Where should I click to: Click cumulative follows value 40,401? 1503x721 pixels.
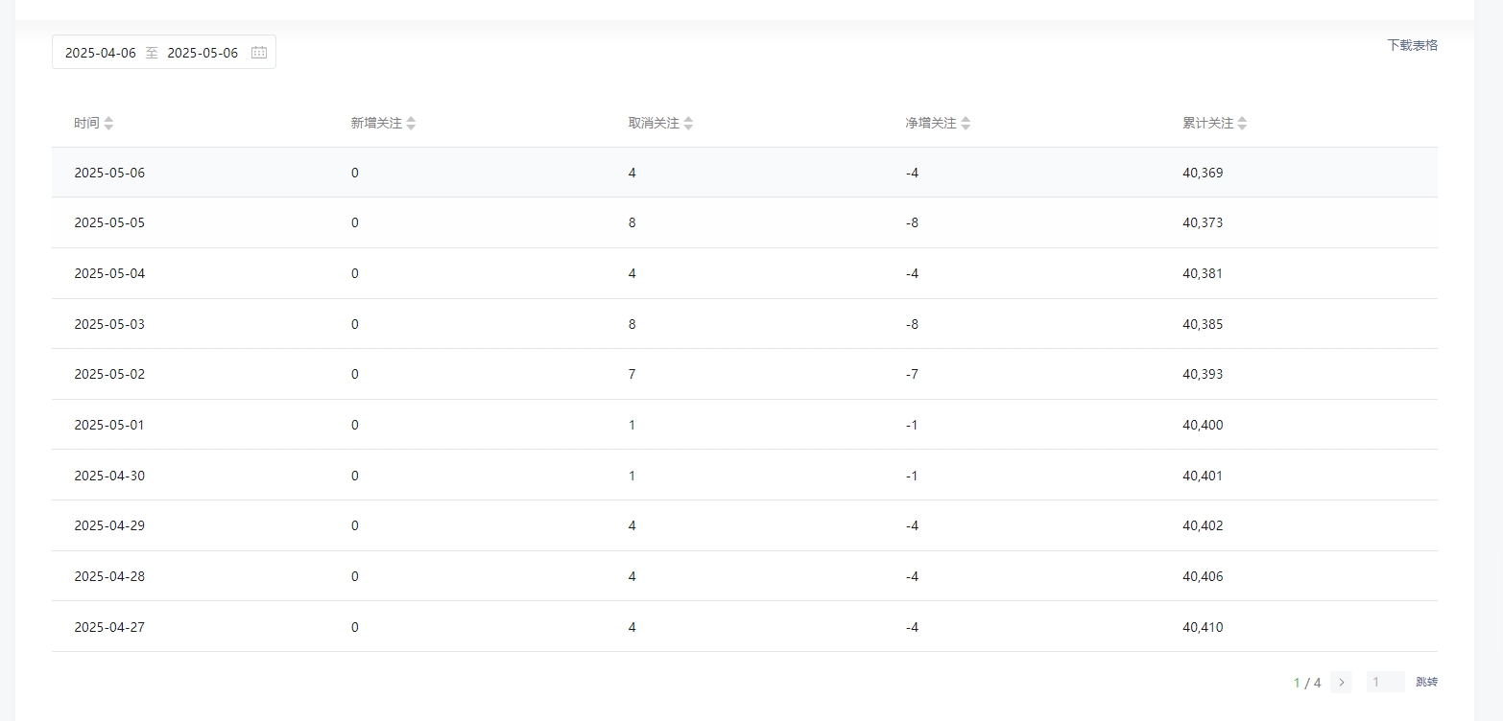[1203, 477]
